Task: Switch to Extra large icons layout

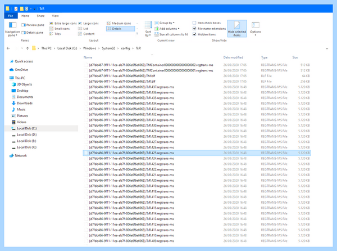Action: [x=63, y=23]
